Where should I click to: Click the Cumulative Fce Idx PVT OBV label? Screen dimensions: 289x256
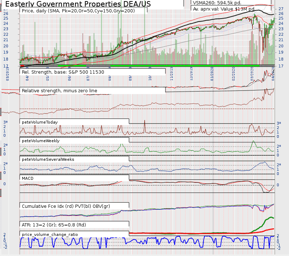click(66, 206)
